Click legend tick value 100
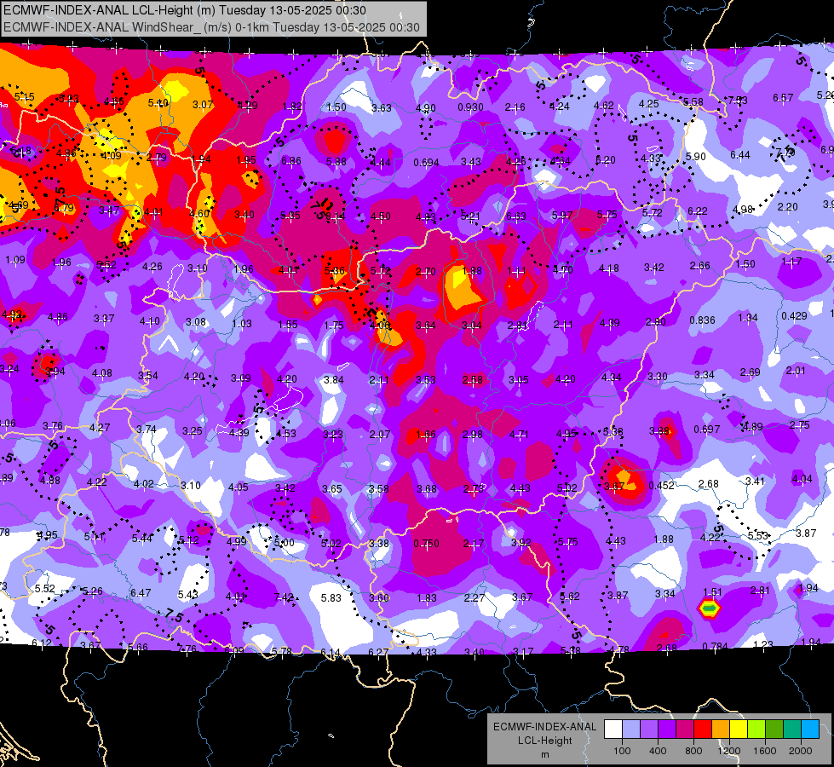Screen dimensions: 834x767 (x=622, y=751)
